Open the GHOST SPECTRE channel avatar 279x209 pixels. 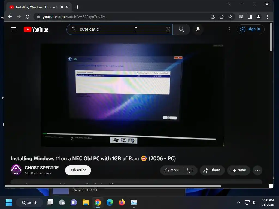click(x=16, y=170)
